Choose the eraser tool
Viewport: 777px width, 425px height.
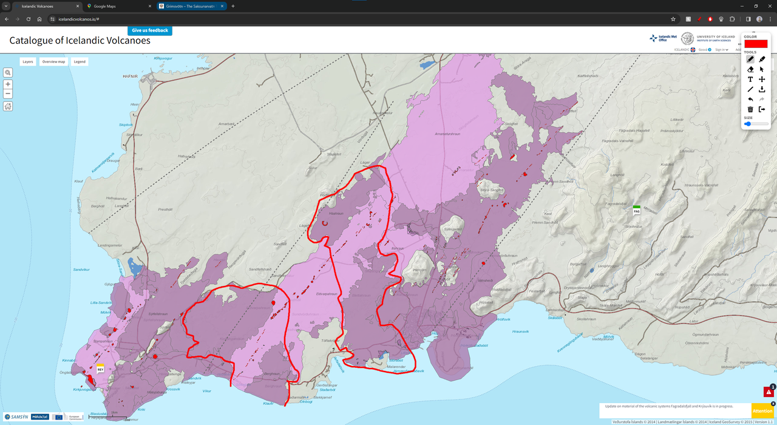[750, 69]
